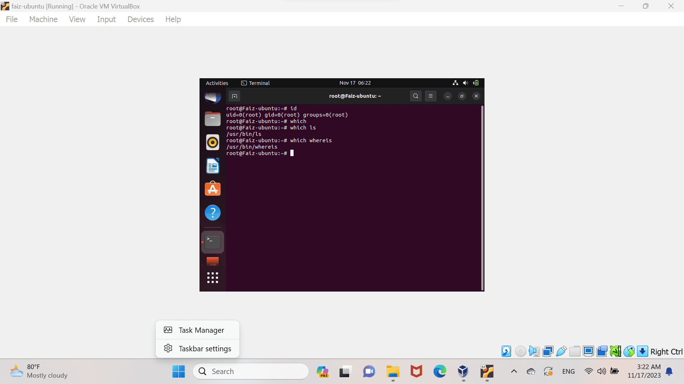Viewport: 684px width, 384px height.
Task: Click the Windows Search box
Action: point(251,372)
